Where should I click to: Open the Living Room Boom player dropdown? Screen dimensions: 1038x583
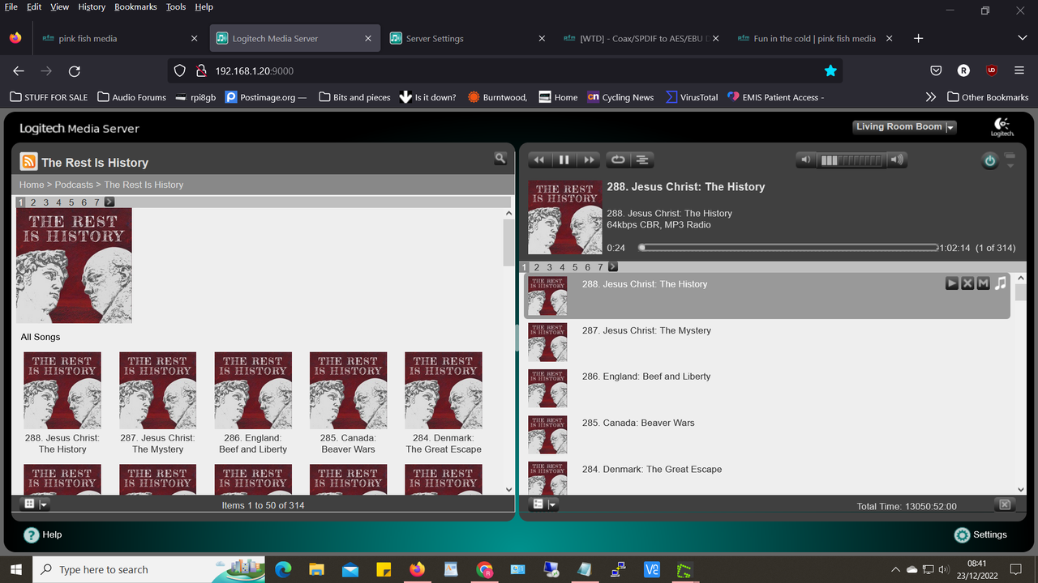coord(905,127)
